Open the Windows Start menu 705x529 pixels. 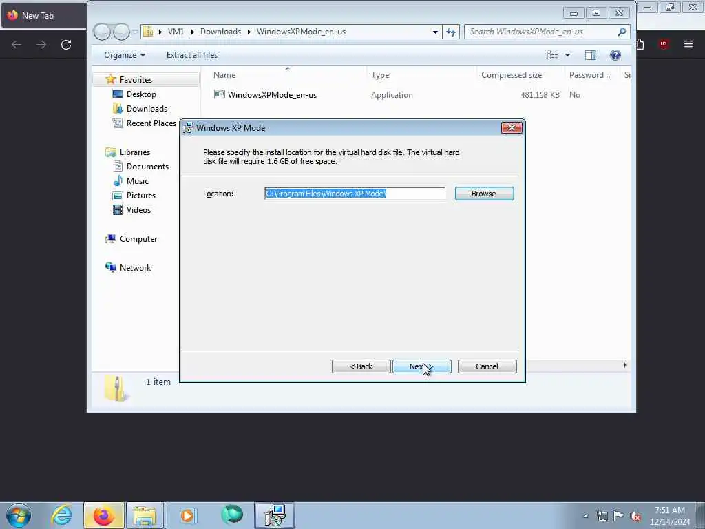tap(19, 515)
